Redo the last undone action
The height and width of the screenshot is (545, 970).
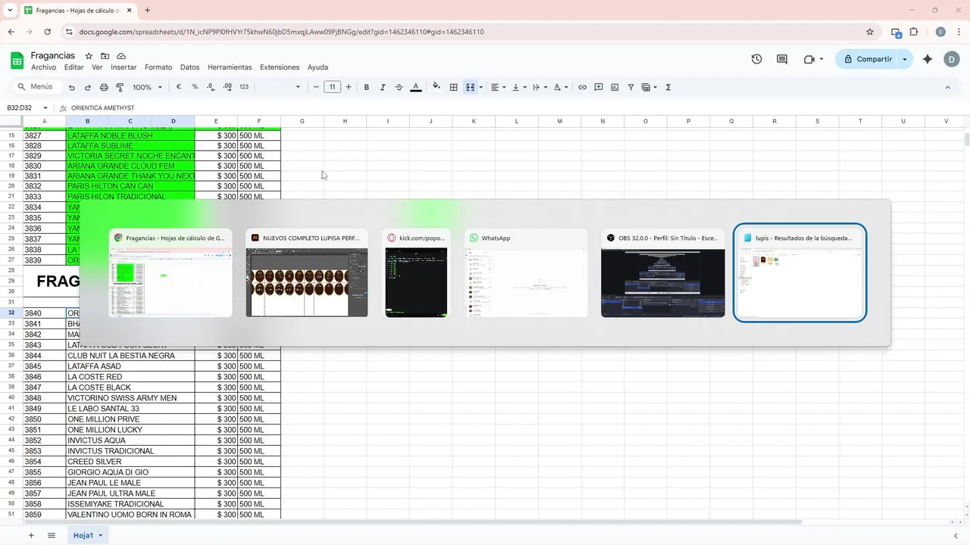point(88,87)
